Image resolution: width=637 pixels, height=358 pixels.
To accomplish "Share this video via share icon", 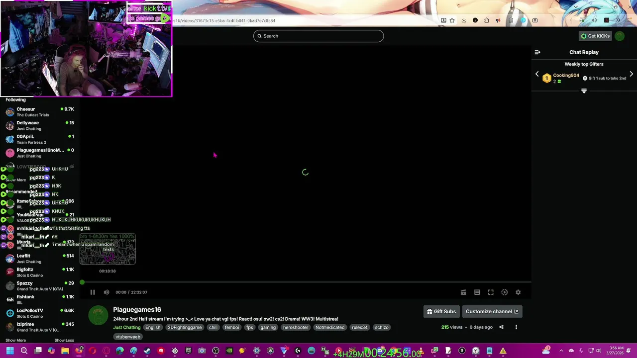I will point(501,327).
